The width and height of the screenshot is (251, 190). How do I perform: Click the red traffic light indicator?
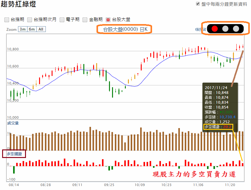point(214,29)
